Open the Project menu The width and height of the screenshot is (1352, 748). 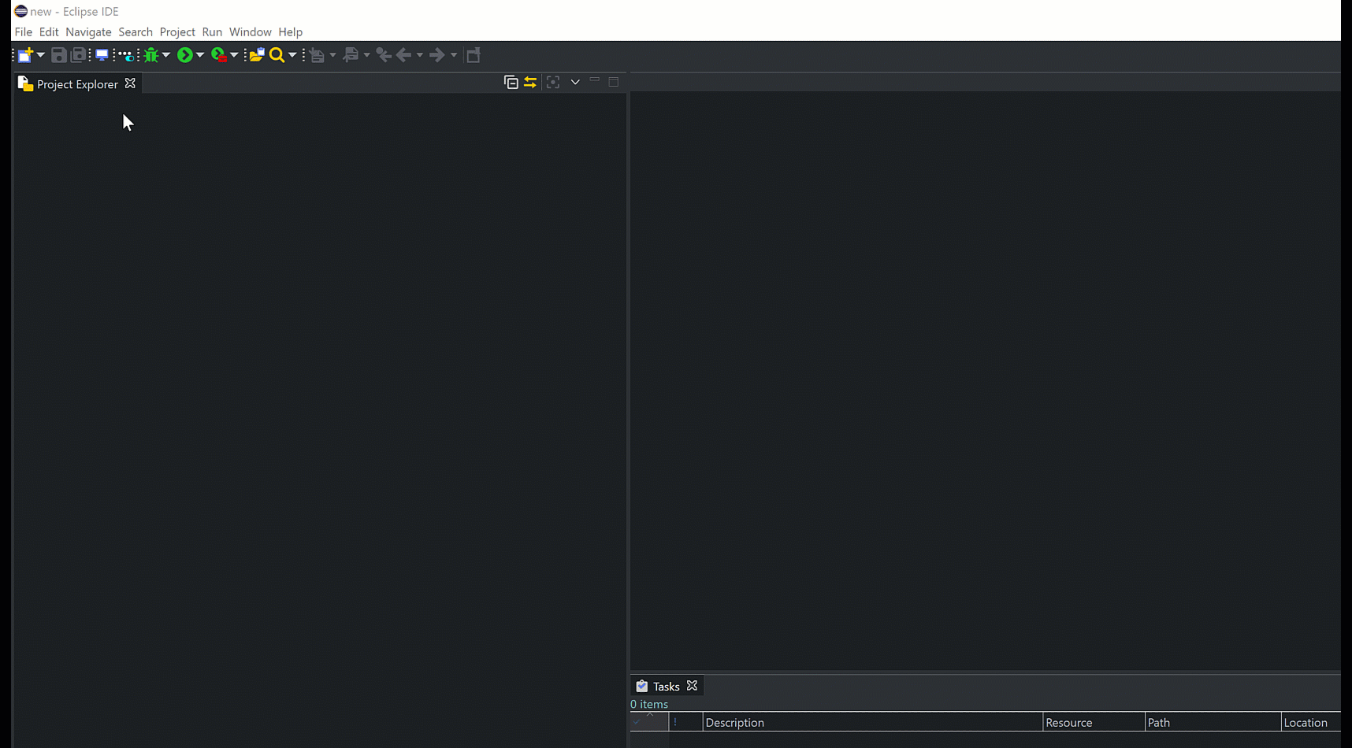(177, 32)
